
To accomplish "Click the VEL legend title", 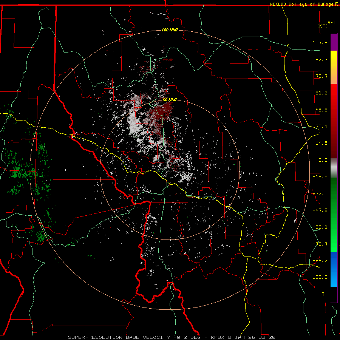I will coord(332,23).
